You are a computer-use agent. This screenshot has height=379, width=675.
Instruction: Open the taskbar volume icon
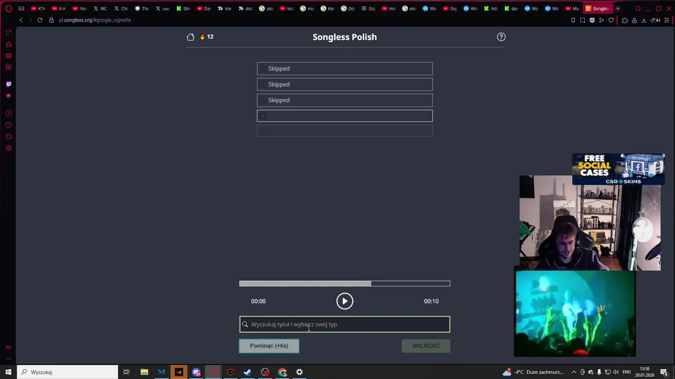pyautogui.click(x=616, y=372)
